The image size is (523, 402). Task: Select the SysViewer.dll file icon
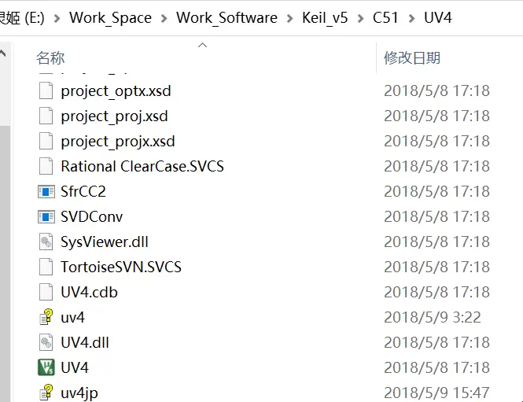click(x=46, y=242)
